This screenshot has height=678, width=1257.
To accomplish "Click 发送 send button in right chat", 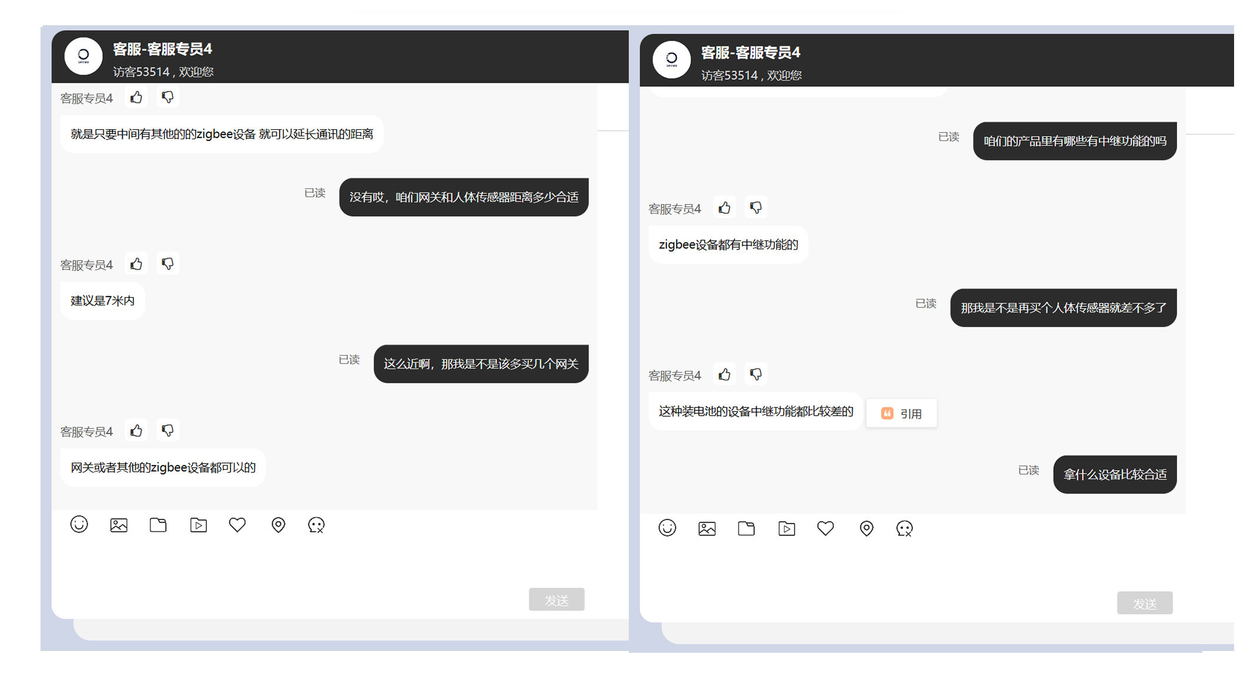I will pyautogui.click(x=1145, y=603).
